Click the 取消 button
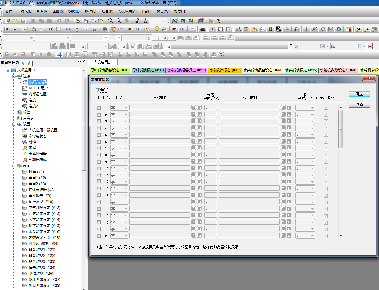Viewport: 379px width, 290px height. 359,105
